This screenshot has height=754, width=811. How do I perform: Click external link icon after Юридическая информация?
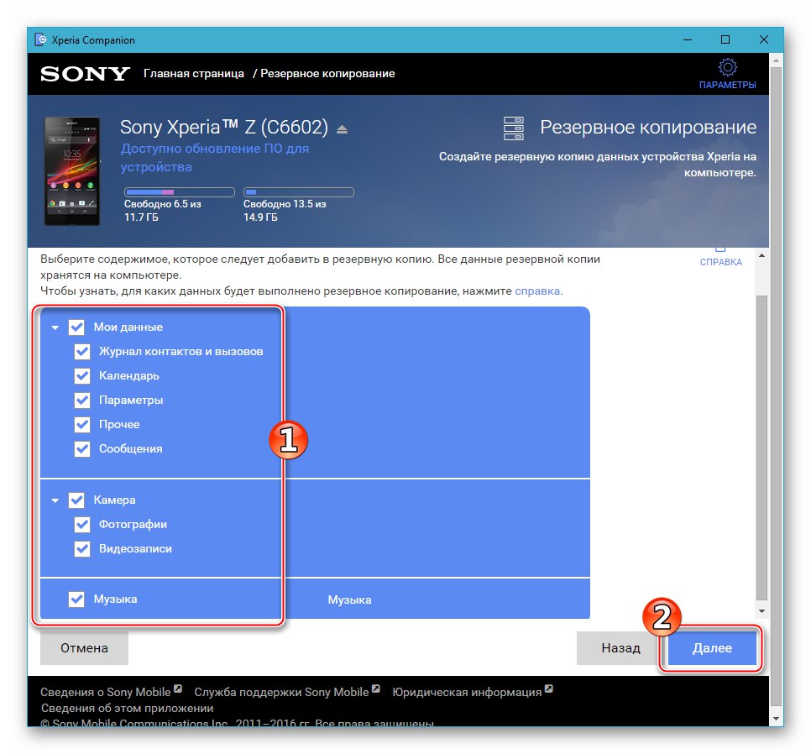pos(549,688)
